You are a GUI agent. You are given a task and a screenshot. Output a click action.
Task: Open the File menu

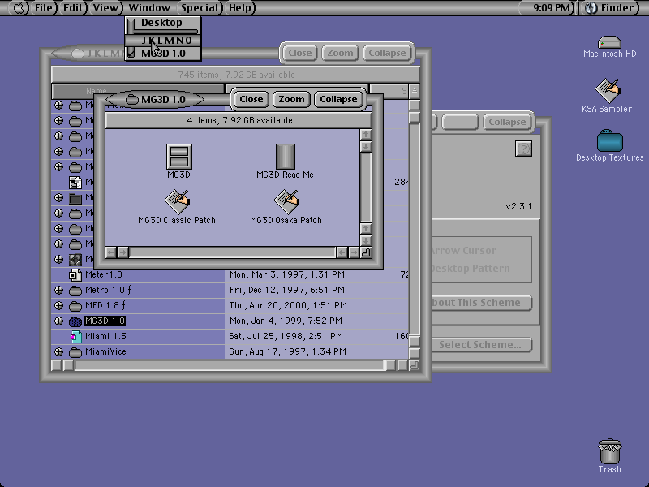(x=44, y=7)
